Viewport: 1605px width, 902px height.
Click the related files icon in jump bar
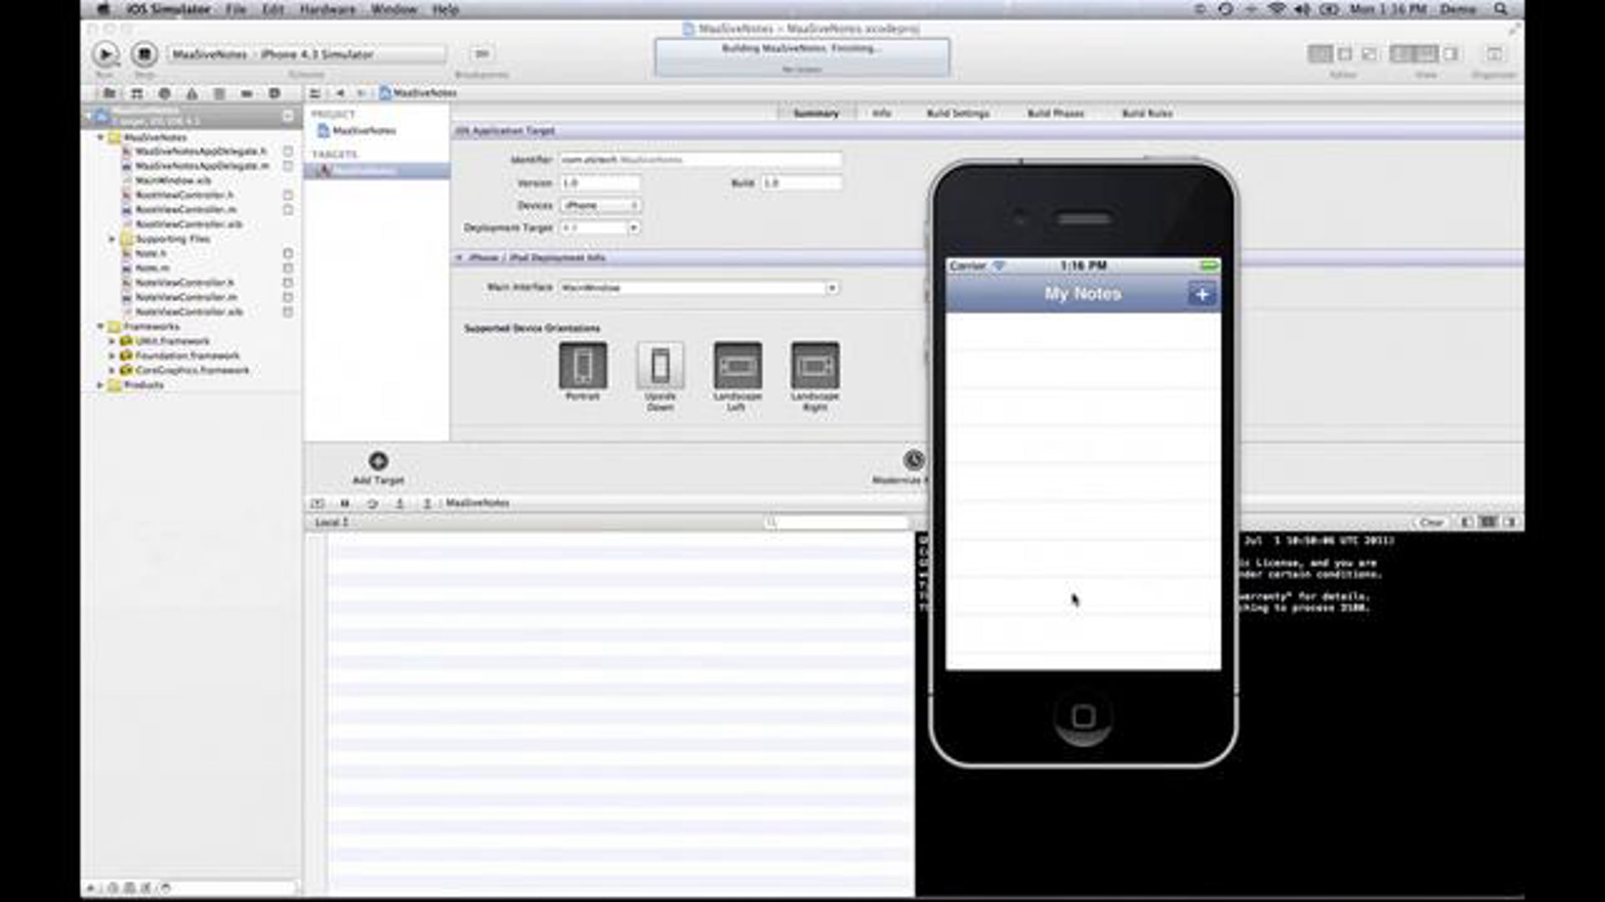[315, 94]
